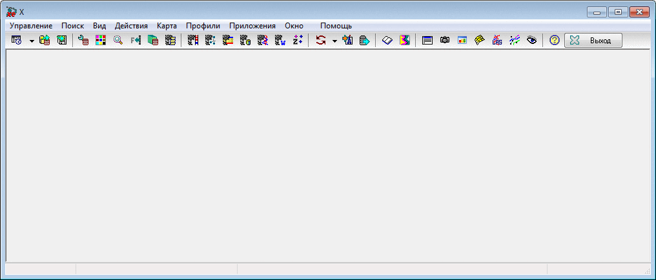Open the Управление menu

click(31, 26)
